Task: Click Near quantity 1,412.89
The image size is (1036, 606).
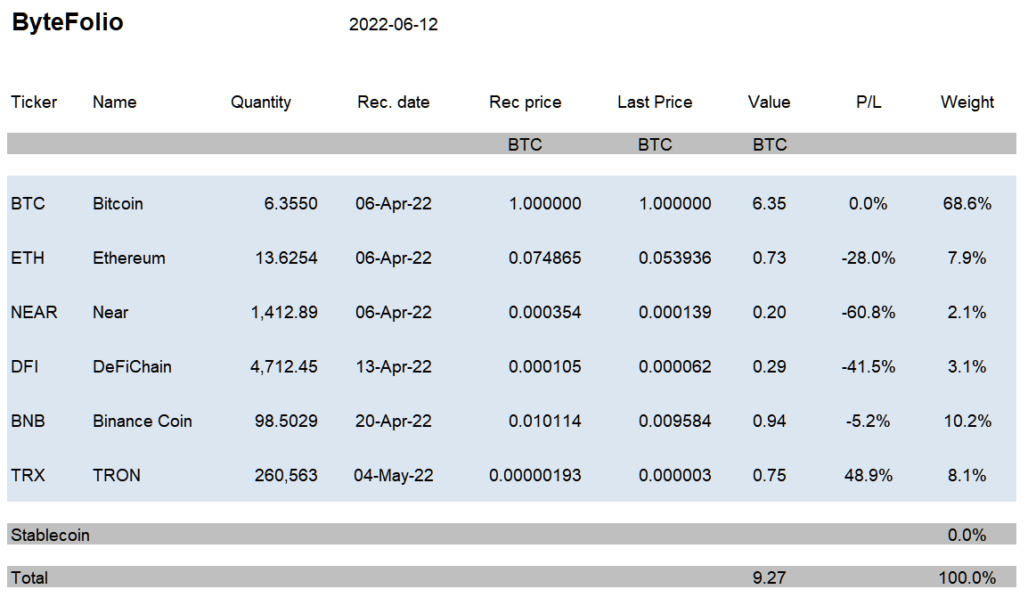Action: tap(284, 312)
